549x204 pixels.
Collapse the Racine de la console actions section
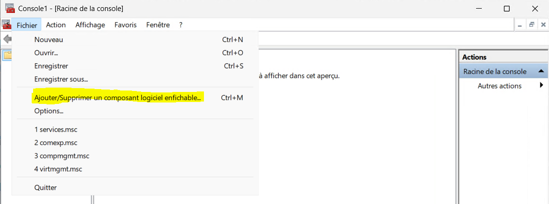point(541,71)
